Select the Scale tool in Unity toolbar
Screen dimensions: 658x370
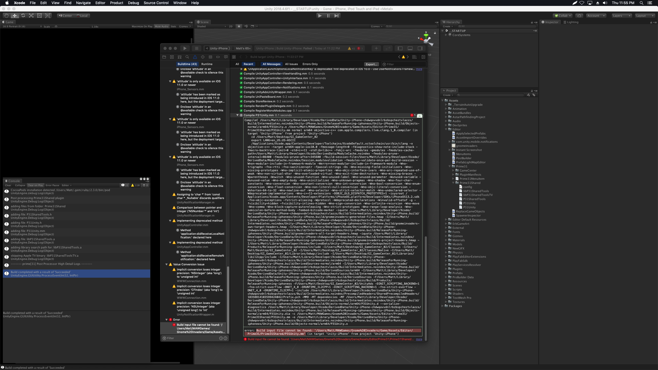[31, 16]
